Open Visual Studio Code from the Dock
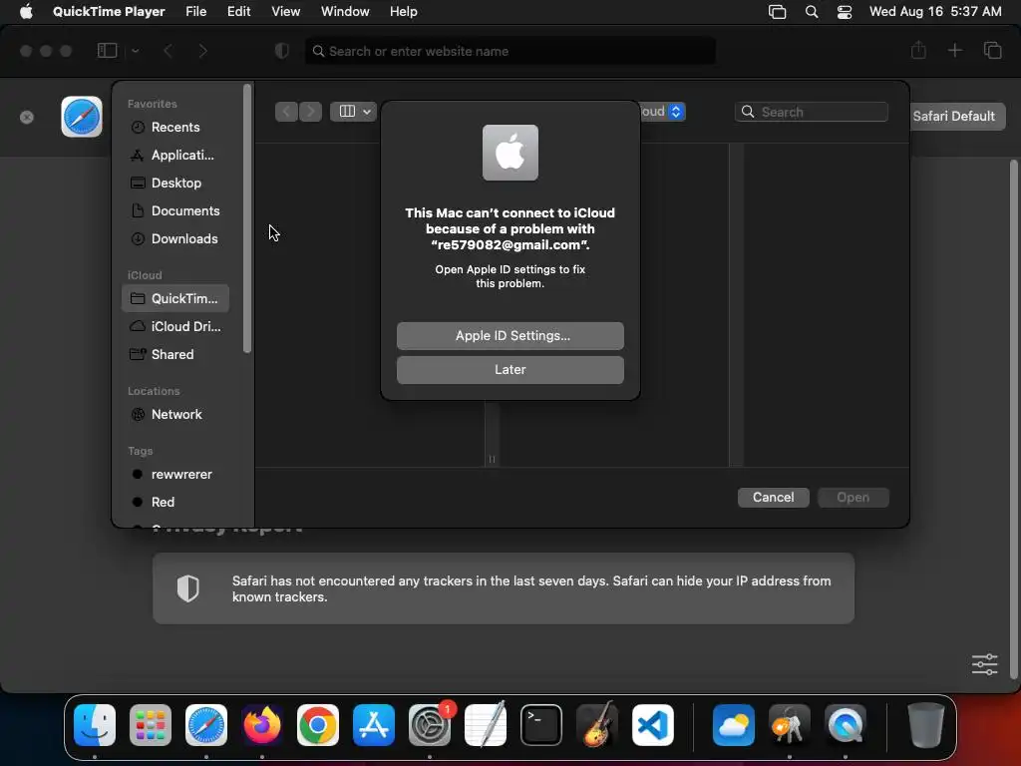 coord(653,725)
